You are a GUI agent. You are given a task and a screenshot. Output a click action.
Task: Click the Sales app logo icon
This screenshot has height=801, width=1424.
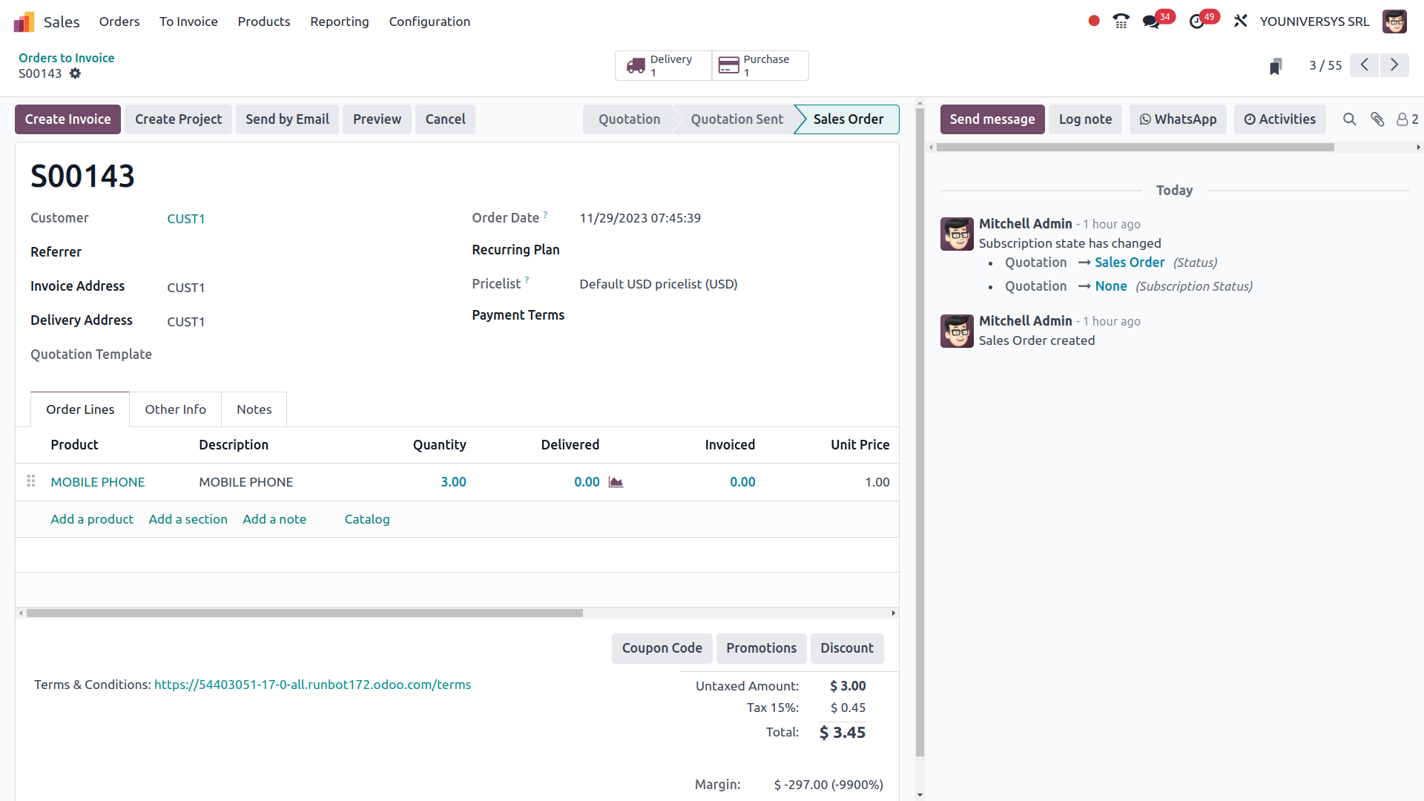click(24, 22)
